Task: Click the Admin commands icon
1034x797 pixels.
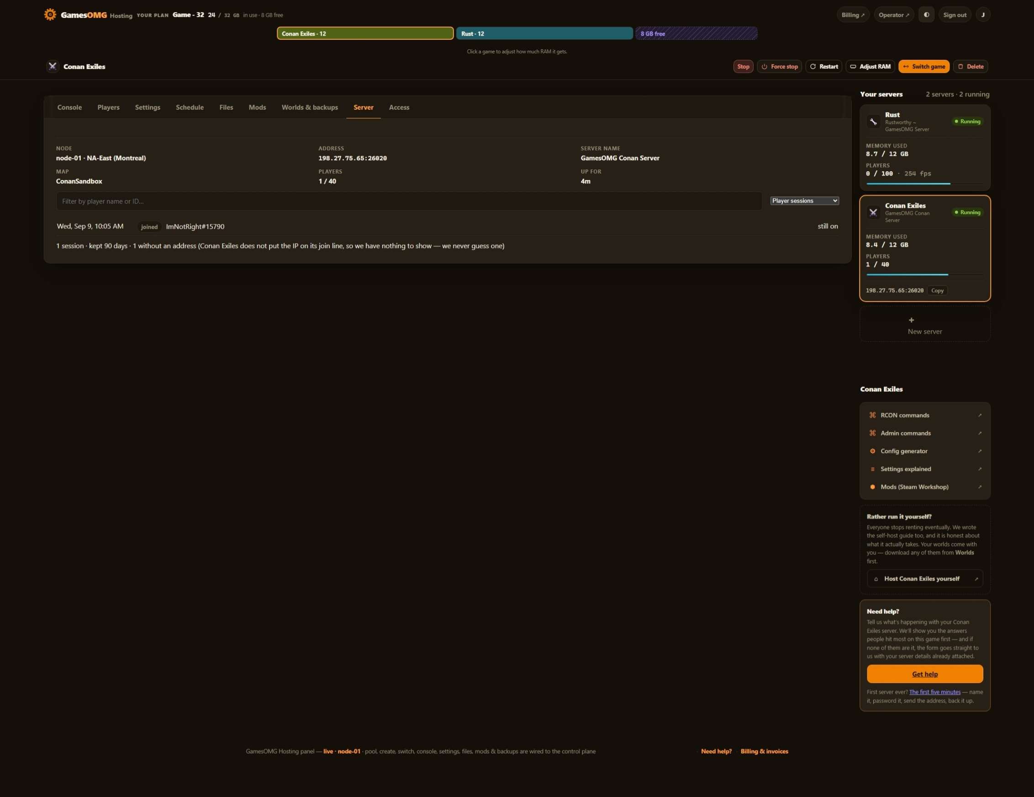Action: [873, 433]
